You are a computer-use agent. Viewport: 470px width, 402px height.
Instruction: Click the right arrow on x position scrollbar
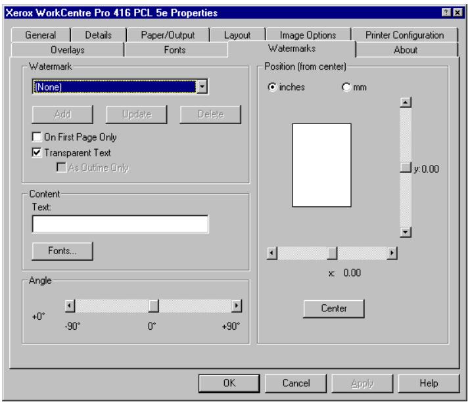(x=392, y=252)
